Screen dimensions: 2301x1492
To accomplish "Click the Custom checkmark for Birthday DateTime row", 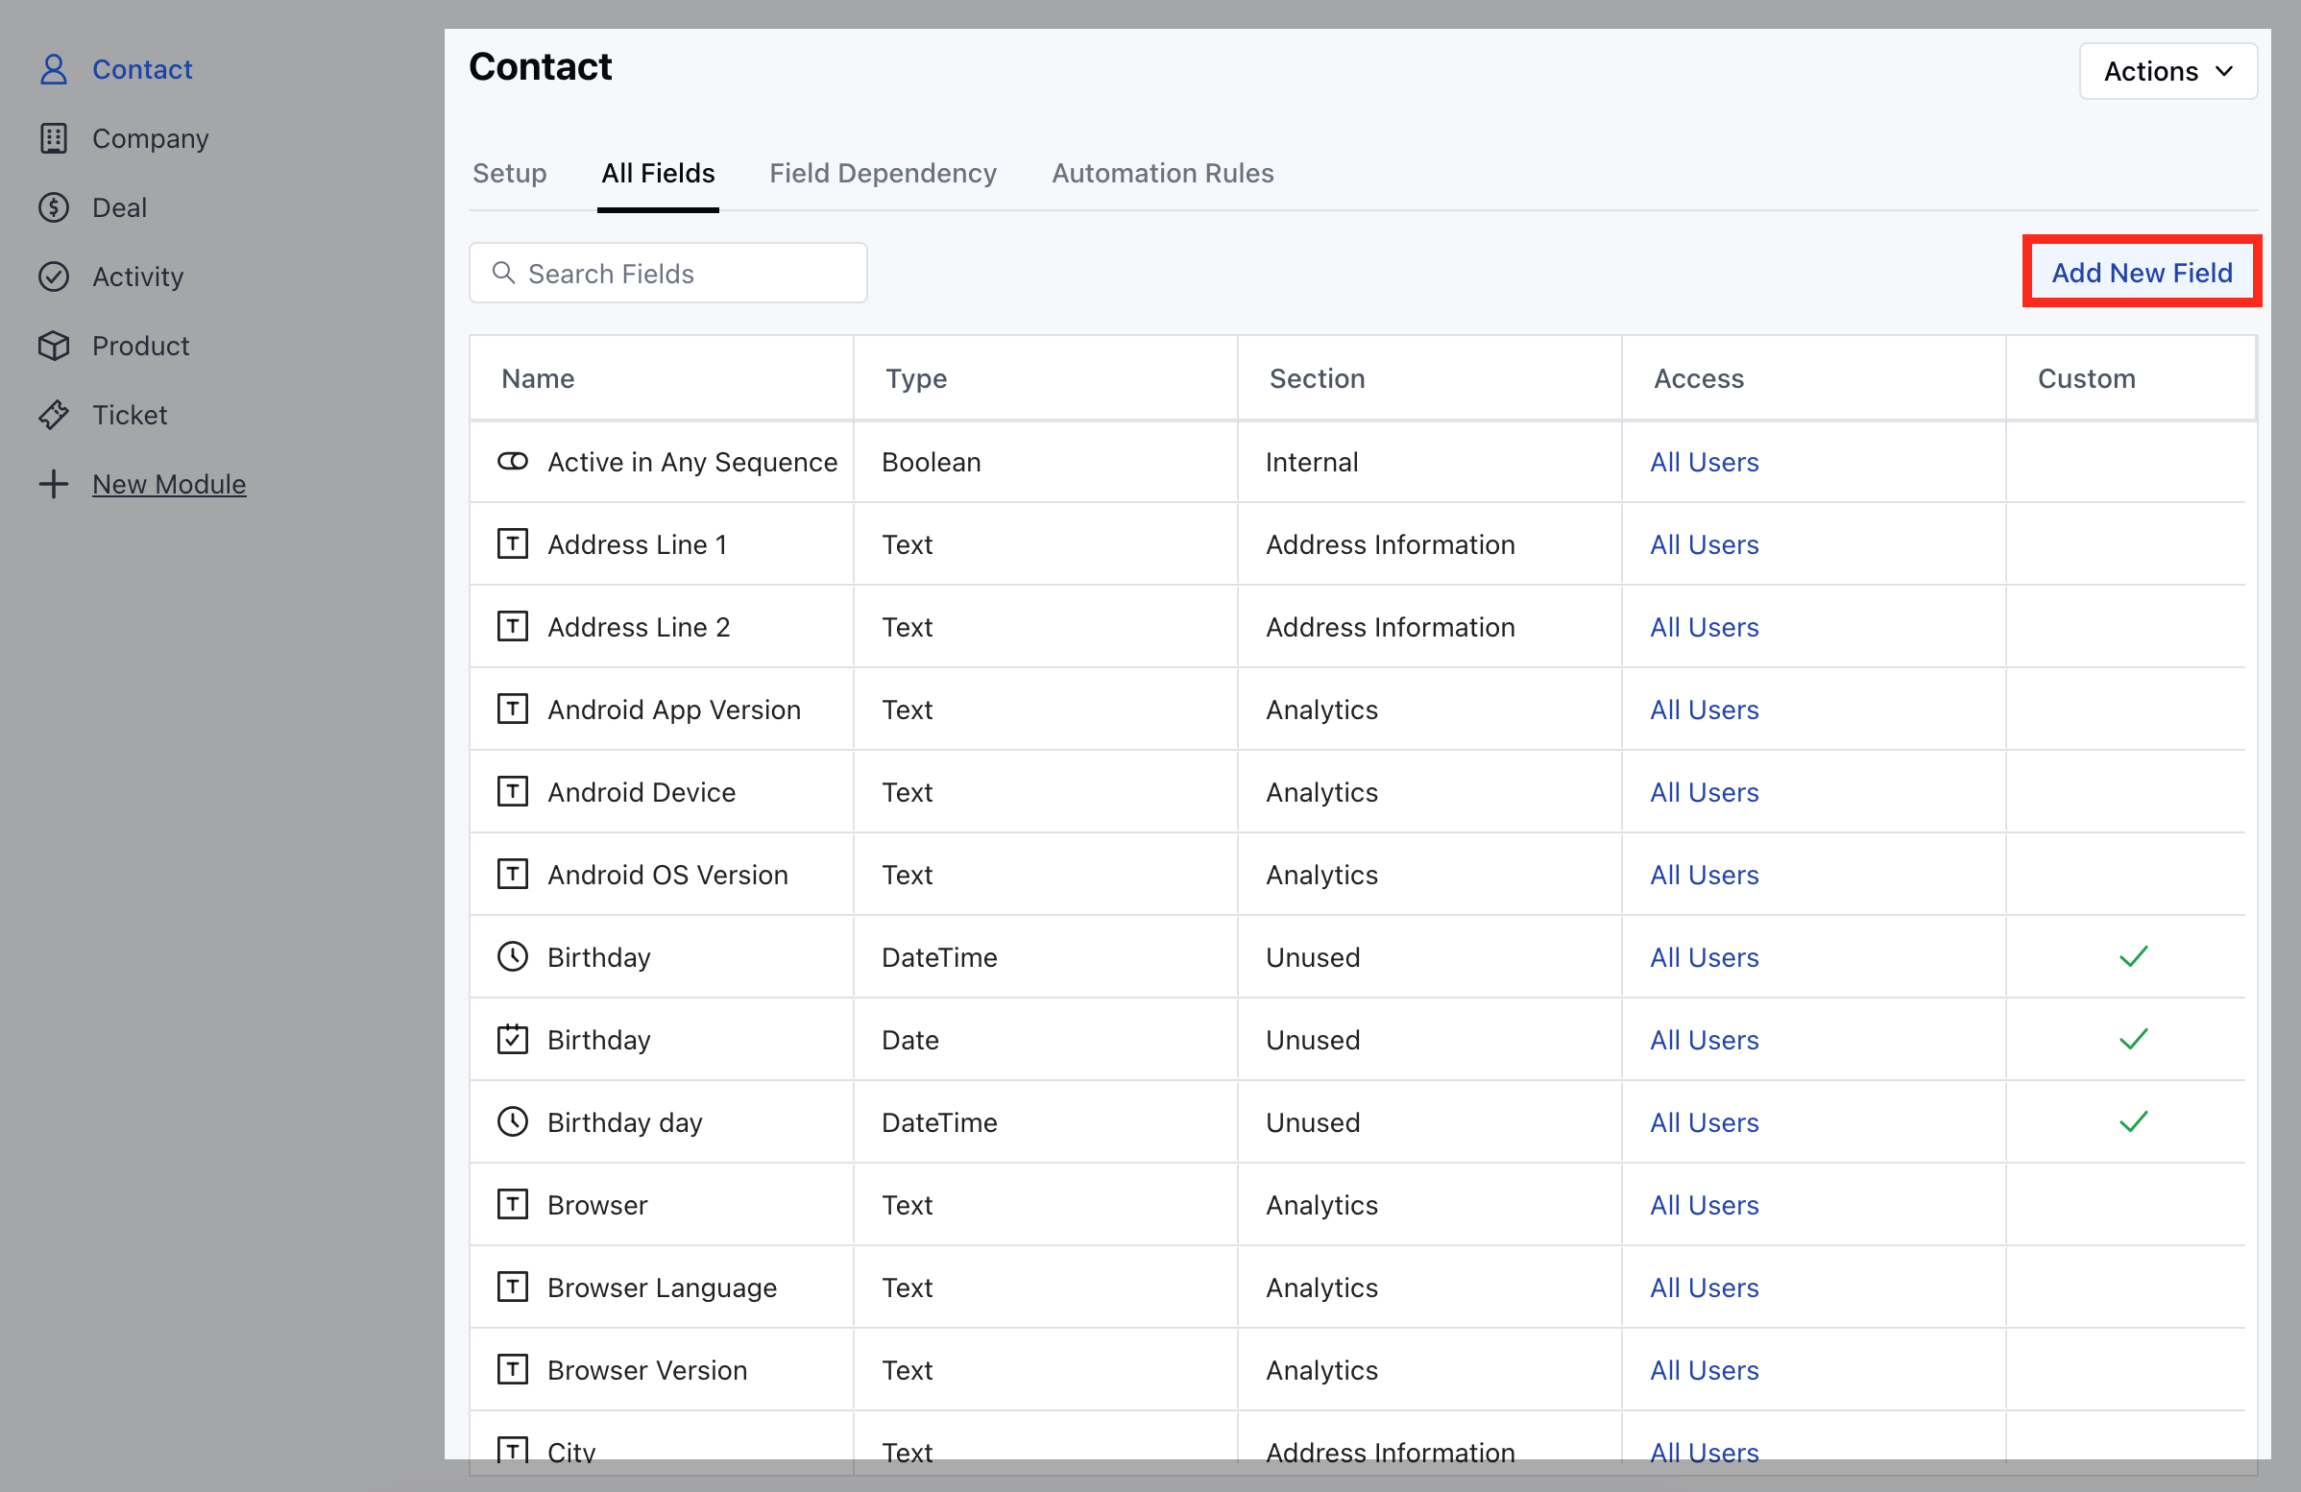I will pyautogui.click(x=2133, y=956).
